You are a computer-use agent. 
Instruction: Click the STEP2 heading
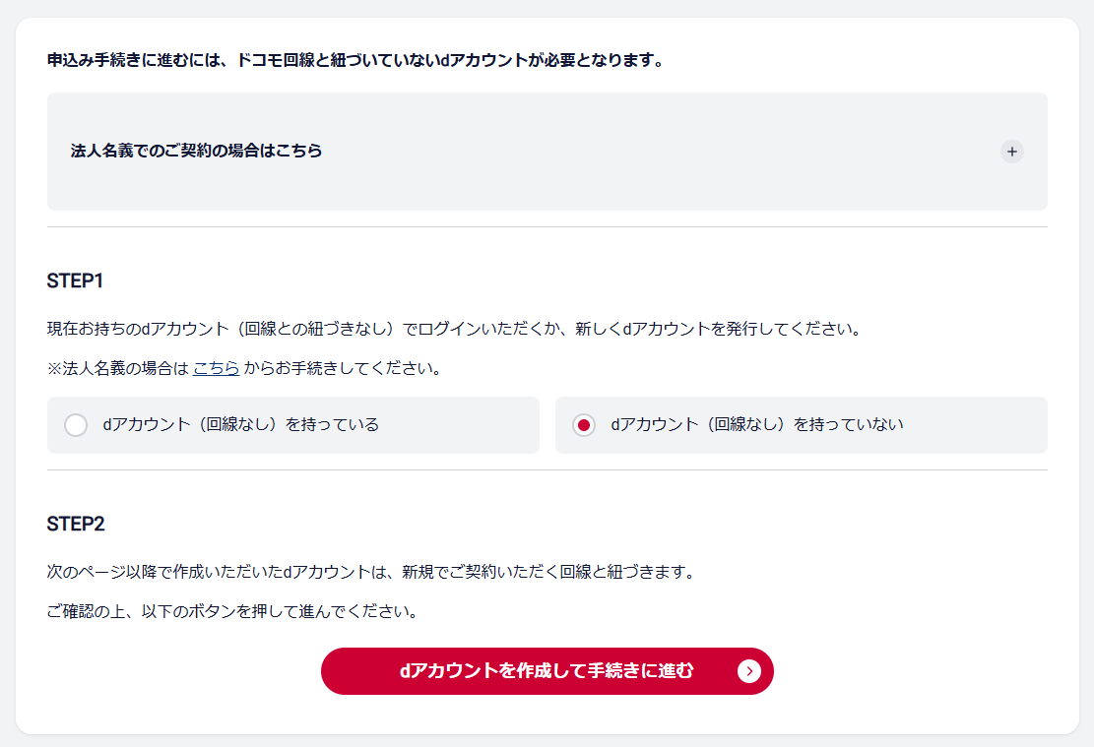tap(76, 524)
